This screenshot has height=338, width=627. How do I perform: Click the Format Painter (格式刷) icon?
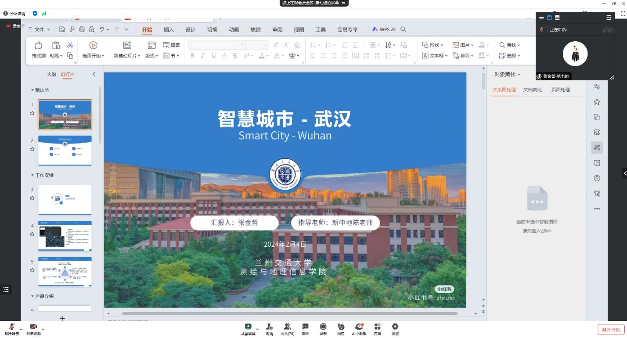pyautogui.click(x=39, y=45)
